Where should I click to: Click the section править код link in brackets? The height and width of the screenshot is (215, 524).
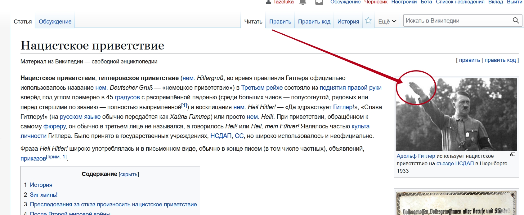[x=500, y=60]
